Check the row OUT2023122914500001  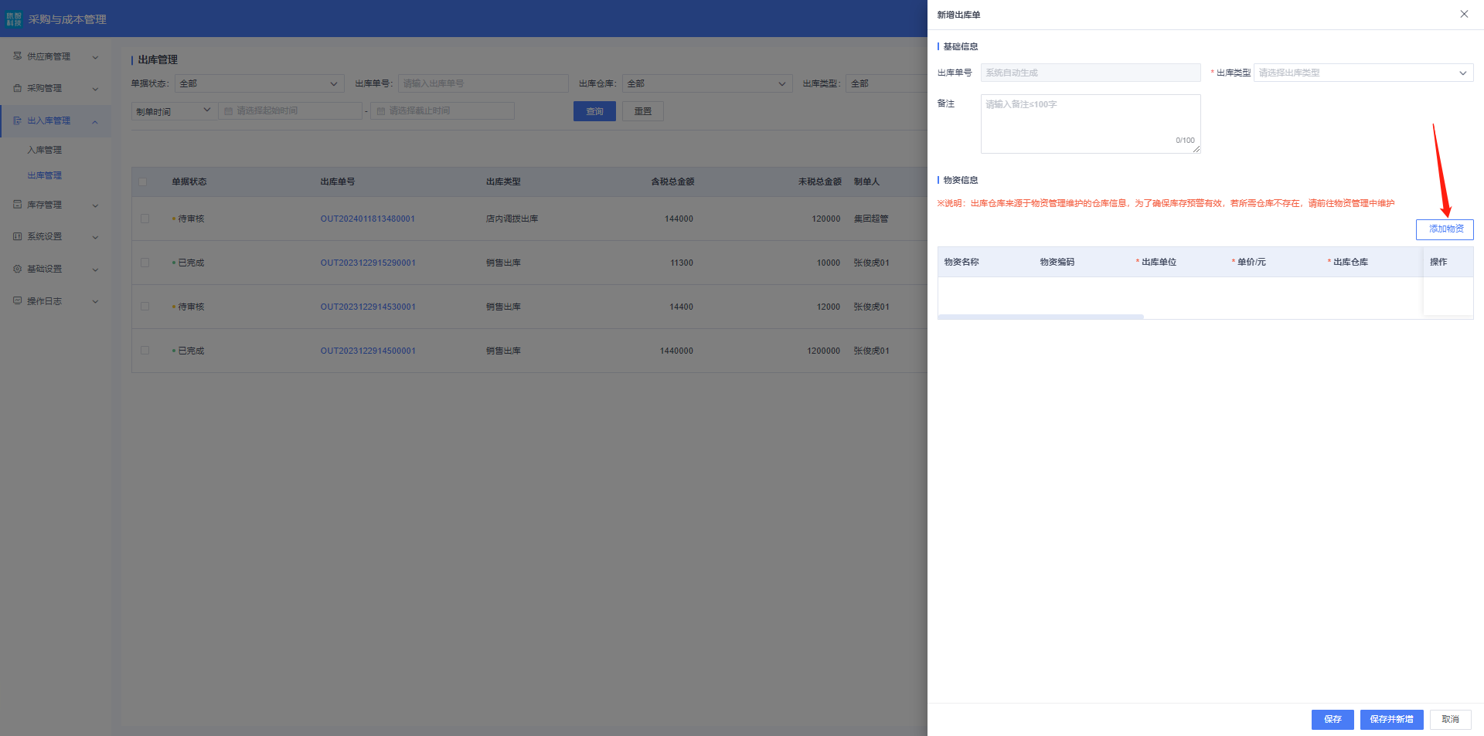click(x=145, y=351)
